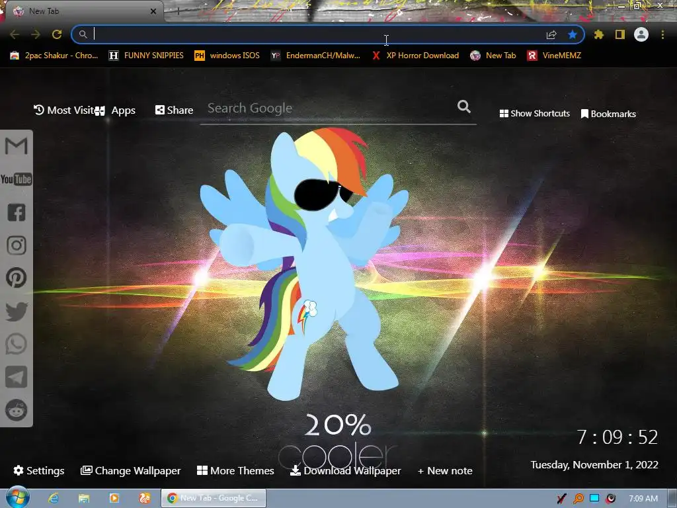
Task: Click the Share button
Action: pyautogui.click(x=174, y=110)
